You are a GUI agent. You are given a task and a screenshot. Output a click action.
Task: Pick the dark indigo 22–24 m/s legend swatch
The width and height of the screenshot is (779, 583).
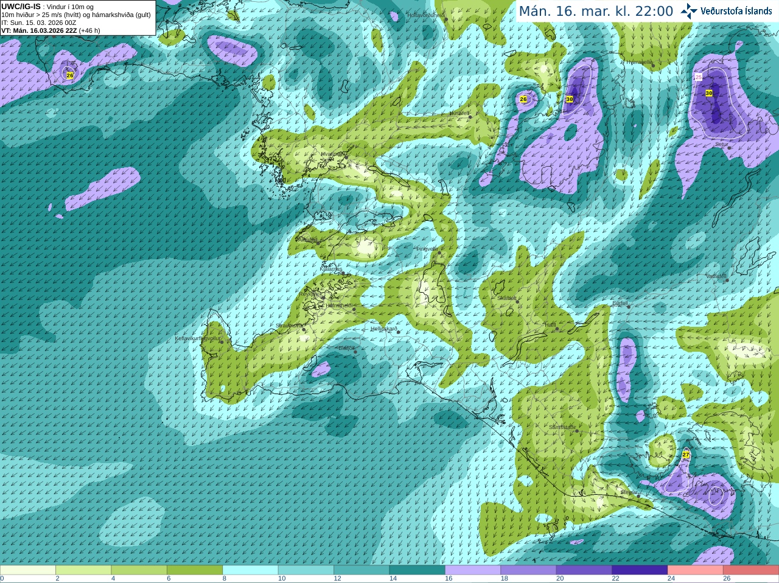(x=640, y=570)
